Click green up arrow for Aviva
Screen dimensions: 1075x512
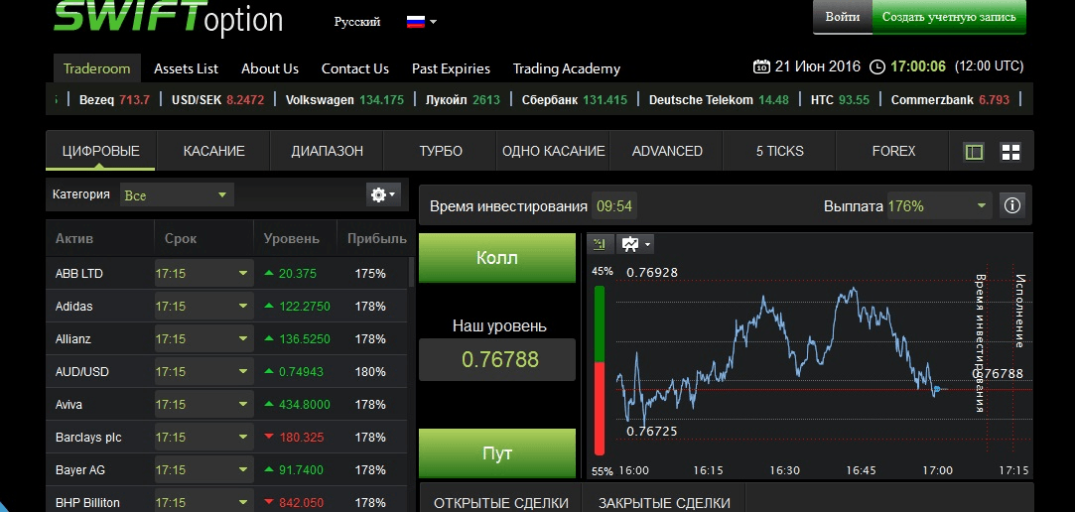(269, 405)
